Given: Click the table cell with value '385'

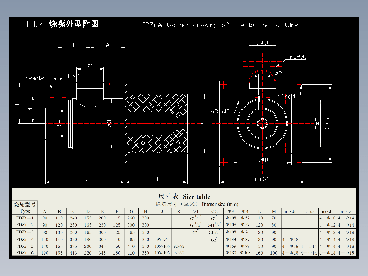Looking at the screenshot, I should [73, 246].
